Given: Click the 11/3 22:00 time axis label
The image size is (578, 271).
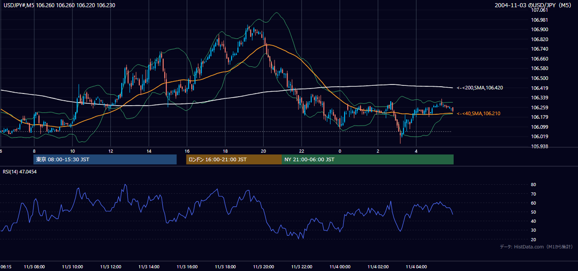Looking at the screenshot, I should 302,267.
